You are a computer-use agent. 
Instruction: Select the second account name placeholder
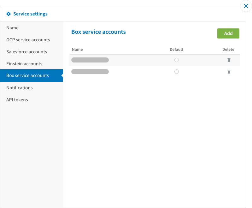pyautogui.click(x=90, y=72)
